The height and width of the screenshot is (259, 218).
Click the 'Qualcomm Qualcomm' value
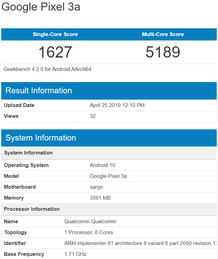click(x=90, y=221)
